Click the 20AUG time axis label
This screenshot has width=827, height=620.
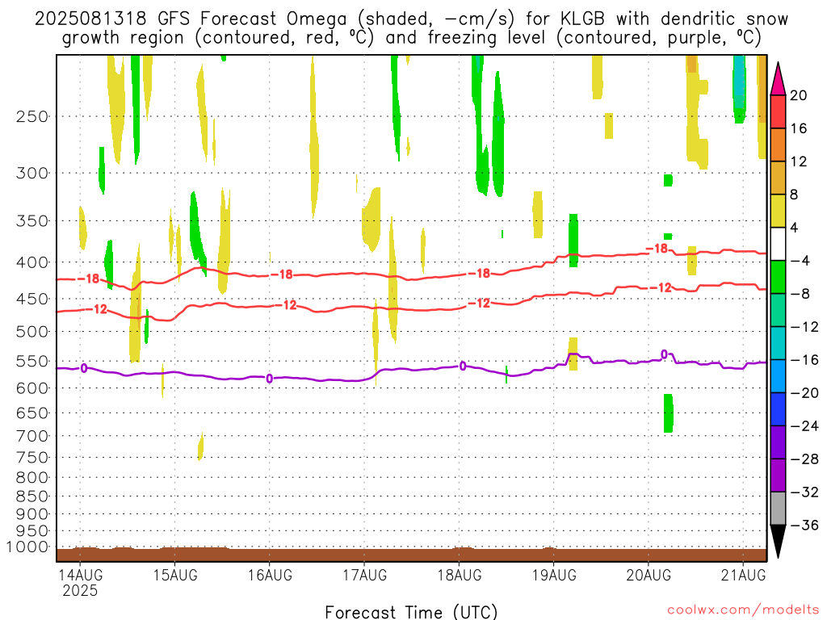pos(649,575)
